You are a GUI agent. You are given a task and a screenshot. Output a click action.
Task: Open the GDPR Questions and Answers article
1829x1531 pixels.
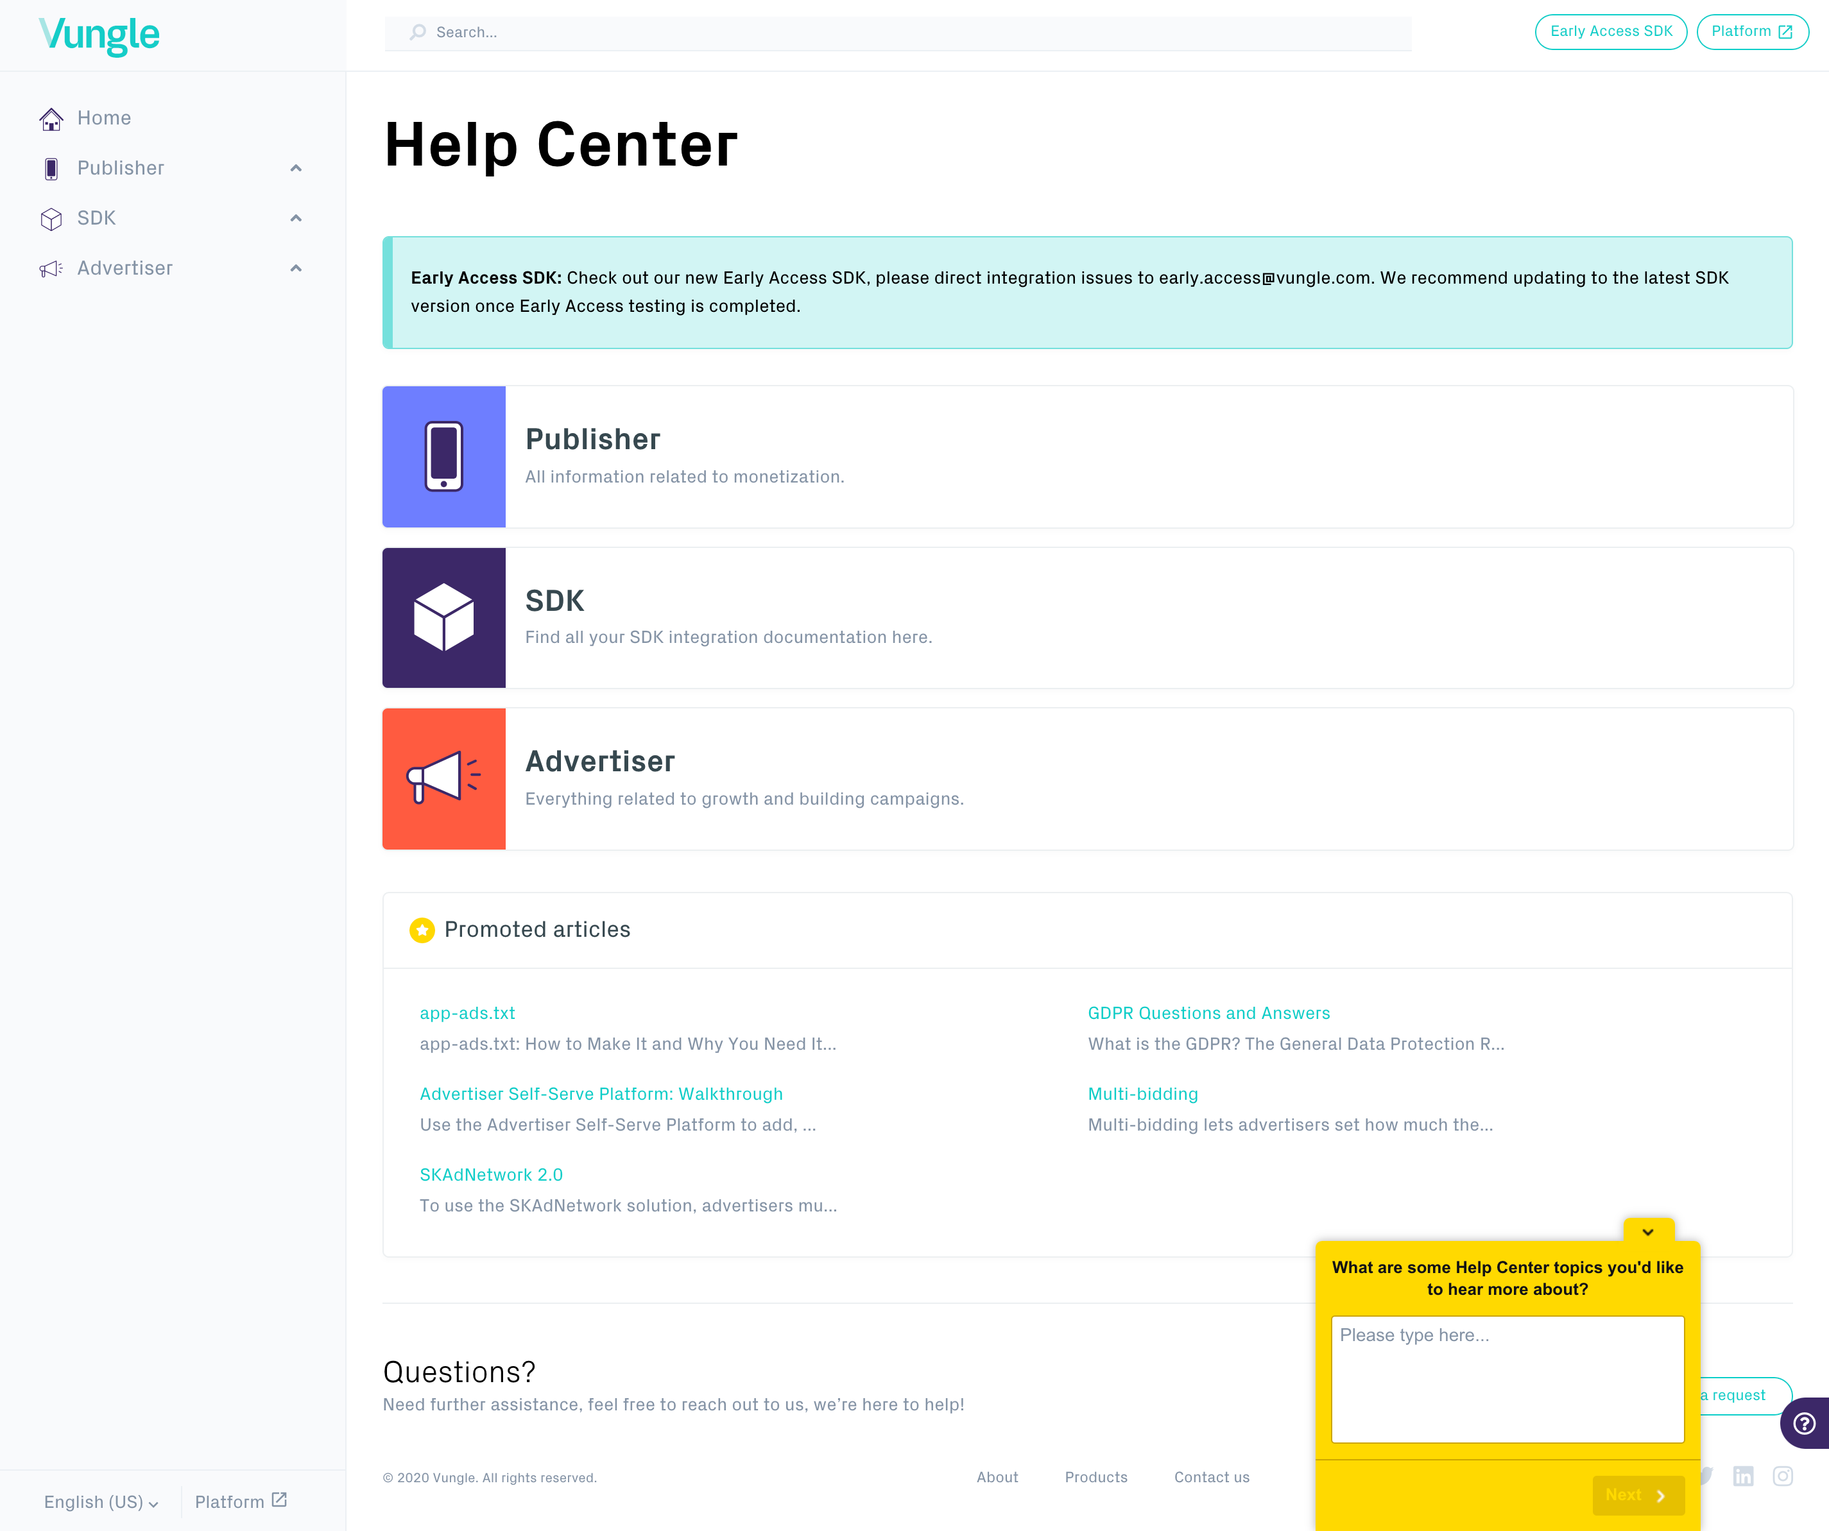(x=1208, y=1013)
